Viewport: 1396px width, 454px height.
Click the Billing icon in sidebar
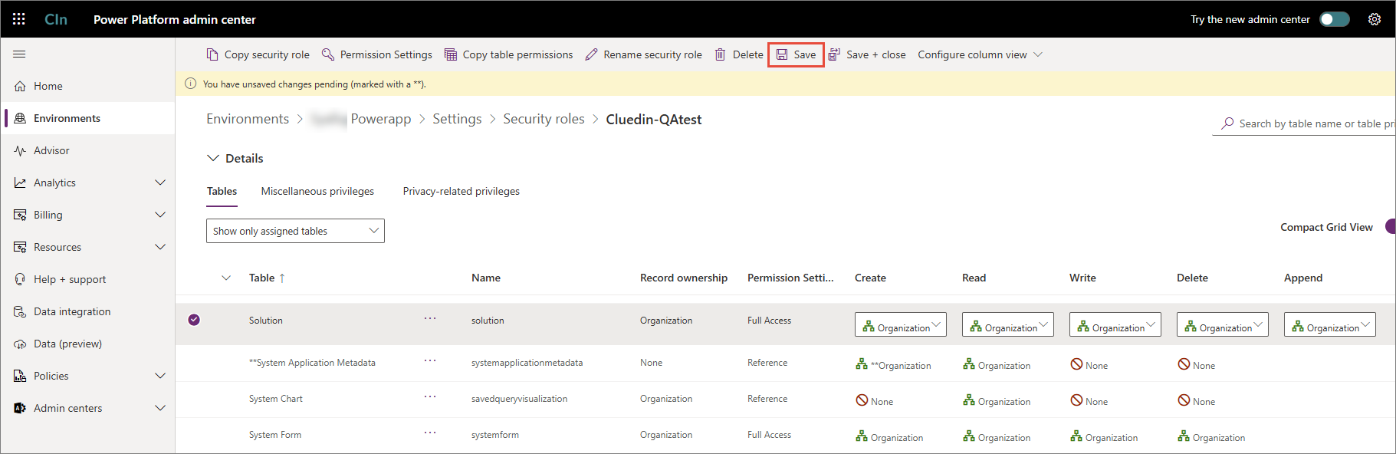click(x=20, y=215)
